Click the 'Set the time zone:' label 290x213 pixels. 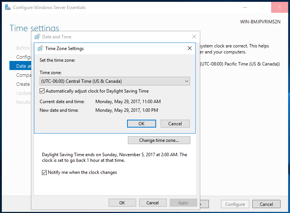click(57, 60)
